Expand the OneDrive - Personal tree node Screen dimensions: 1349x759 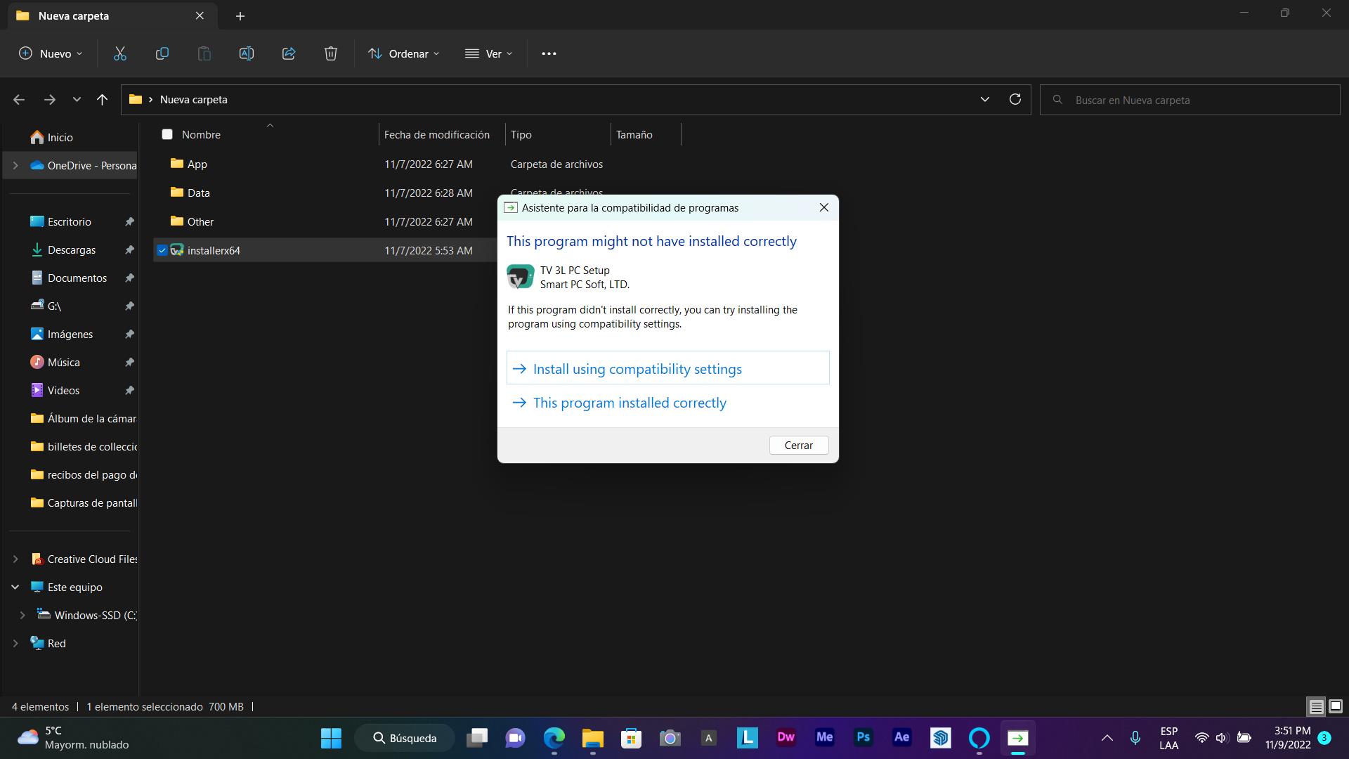(15, 166)
